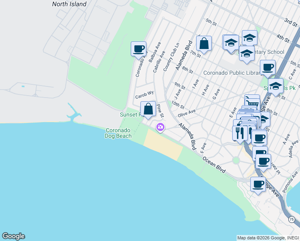The width and height of the screenshot is (300, 241).
Task: Click graduation cap marker closest to 4th St label
Action: coord(250,38)
